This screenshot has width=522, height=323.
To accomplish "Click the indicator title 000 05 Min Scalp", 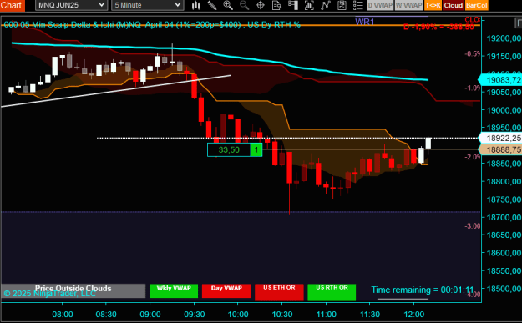I will pos(153,24).
